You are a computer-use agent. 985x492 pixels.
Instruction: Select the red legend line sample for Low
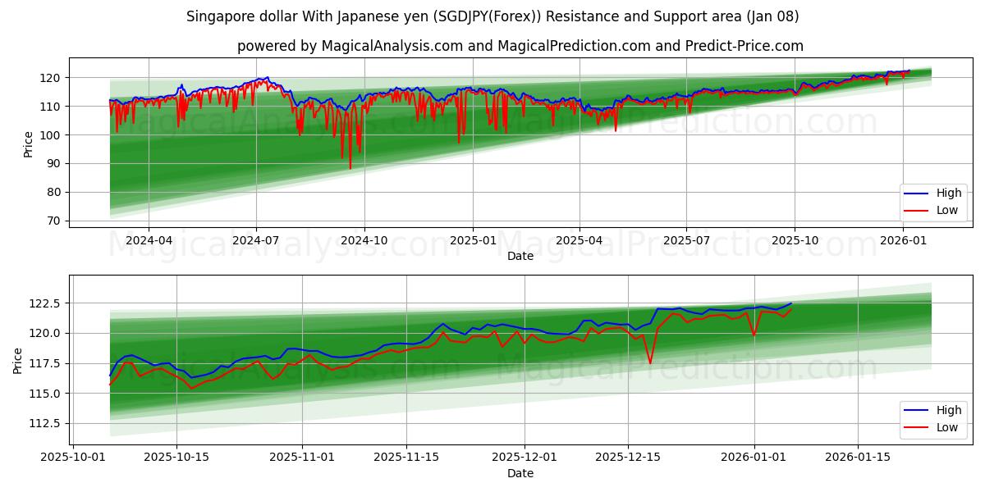918,210
